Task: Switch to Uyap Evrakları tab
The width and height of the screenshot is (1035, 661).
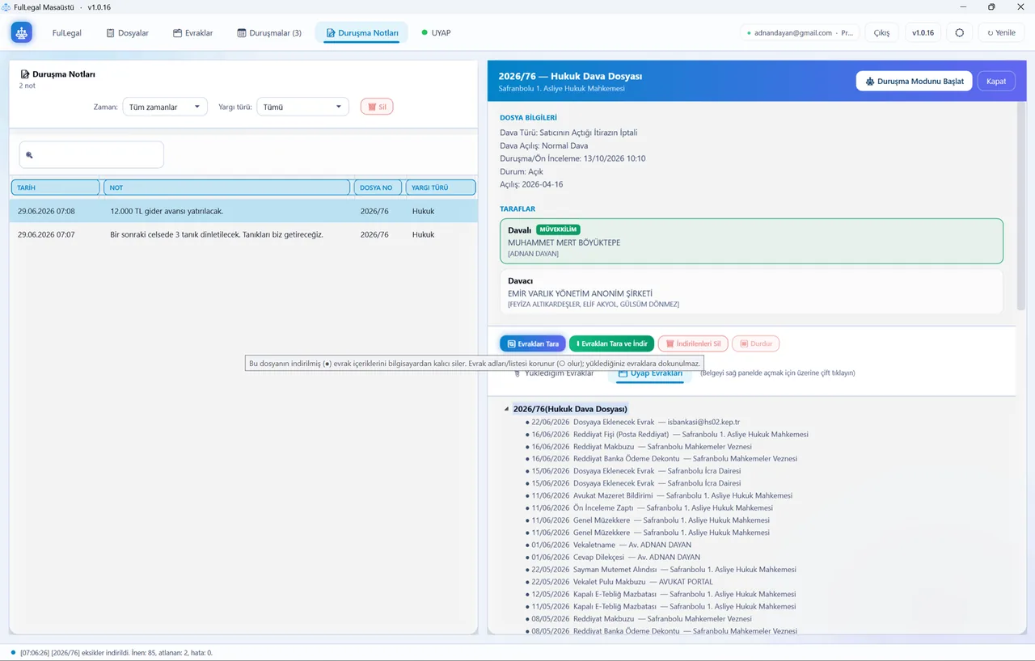Action: 650,373
